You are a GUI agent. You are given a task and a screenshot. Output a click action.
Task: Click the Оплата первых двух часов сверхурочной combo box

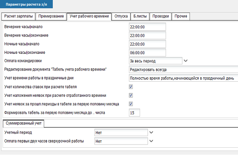(121, 141)
